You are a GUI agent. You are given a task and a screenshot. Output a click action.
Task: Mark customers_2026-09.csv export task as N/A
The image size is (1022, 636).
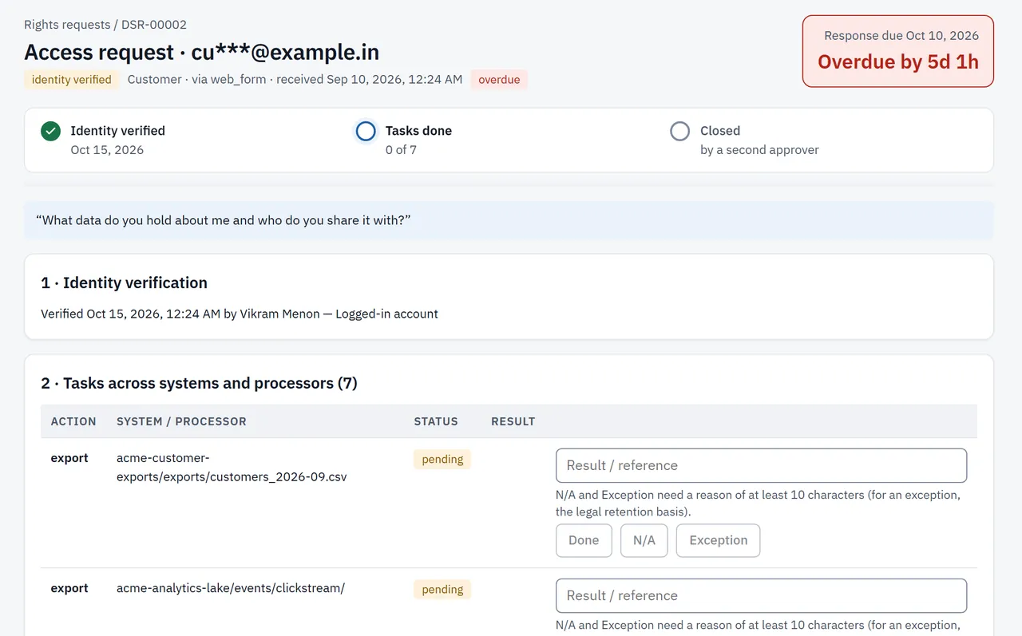coord(644,540)
